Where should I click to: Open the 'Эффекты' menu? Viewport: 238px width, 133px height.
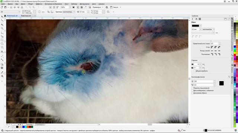39,4
